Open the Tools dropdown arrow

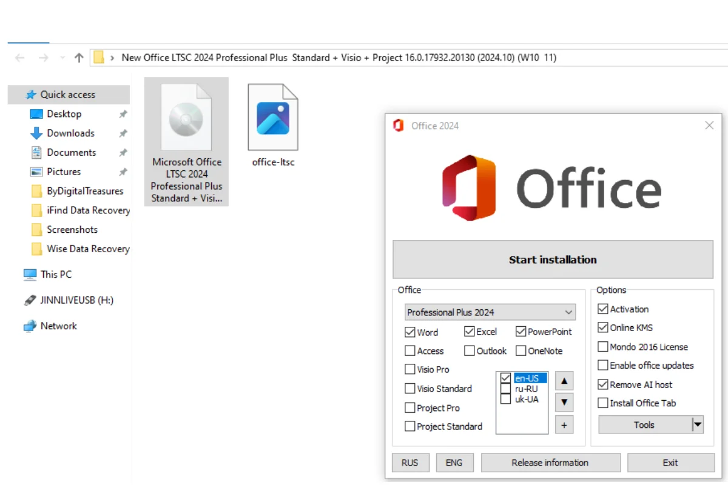point(698,425)
